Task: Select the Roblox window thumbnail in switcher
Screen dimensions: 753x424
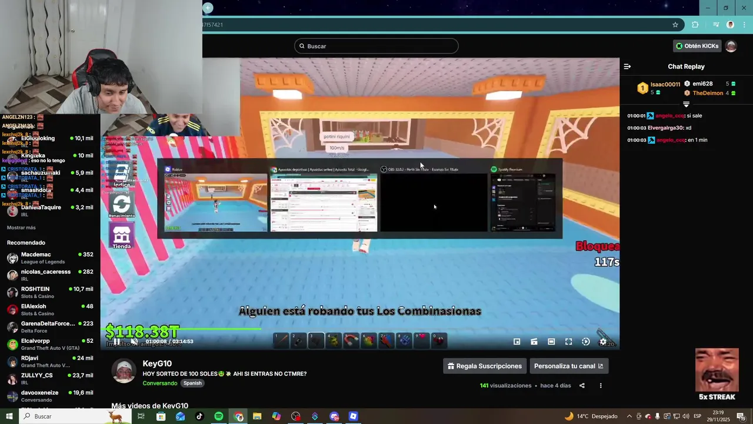Action: point(216,199)
